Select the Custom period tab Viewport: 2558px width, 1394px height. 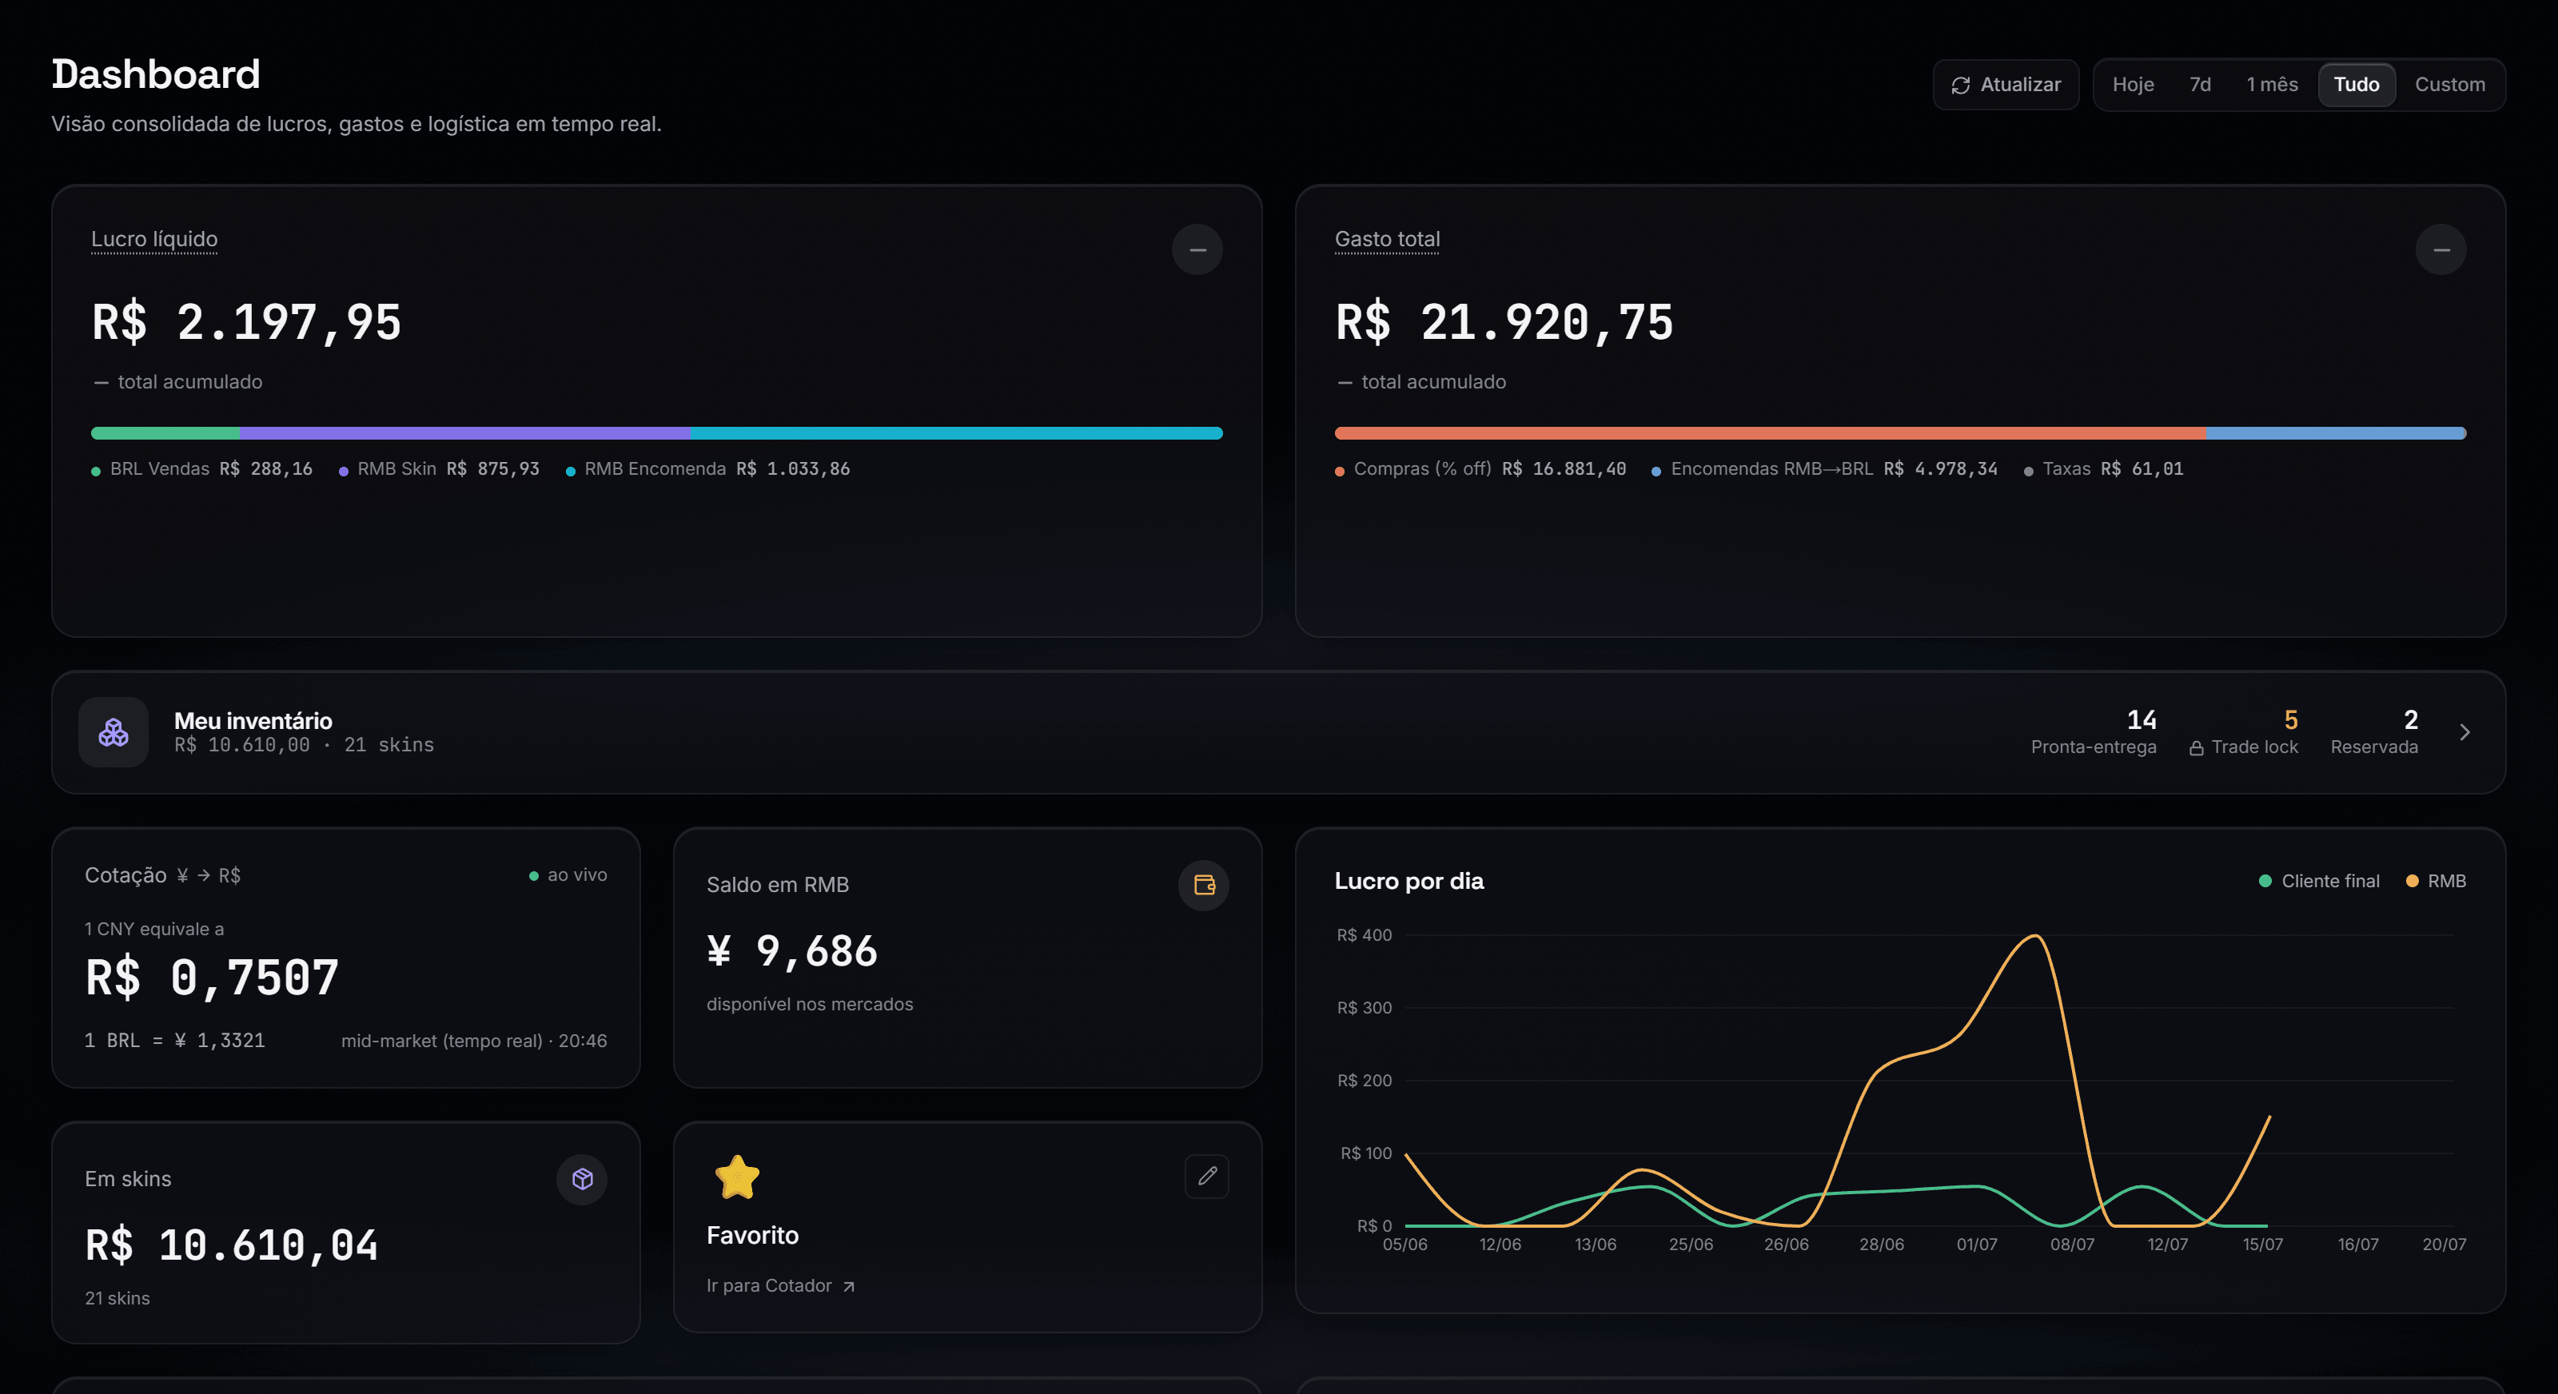coord(2448,86)
